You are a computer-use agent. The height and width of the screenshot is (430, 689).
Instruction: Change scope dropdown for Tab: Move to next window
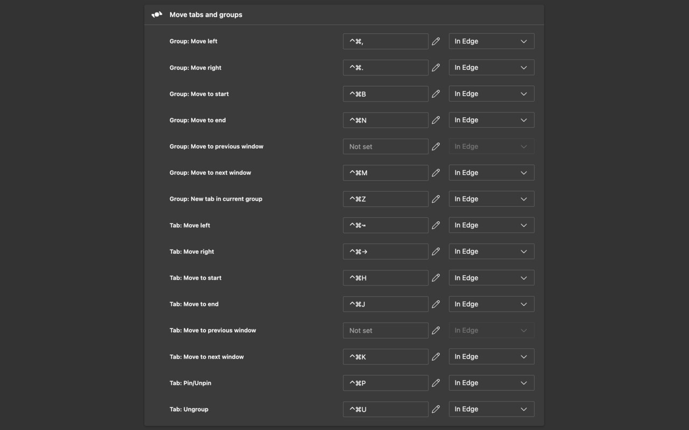coord(491,357)
